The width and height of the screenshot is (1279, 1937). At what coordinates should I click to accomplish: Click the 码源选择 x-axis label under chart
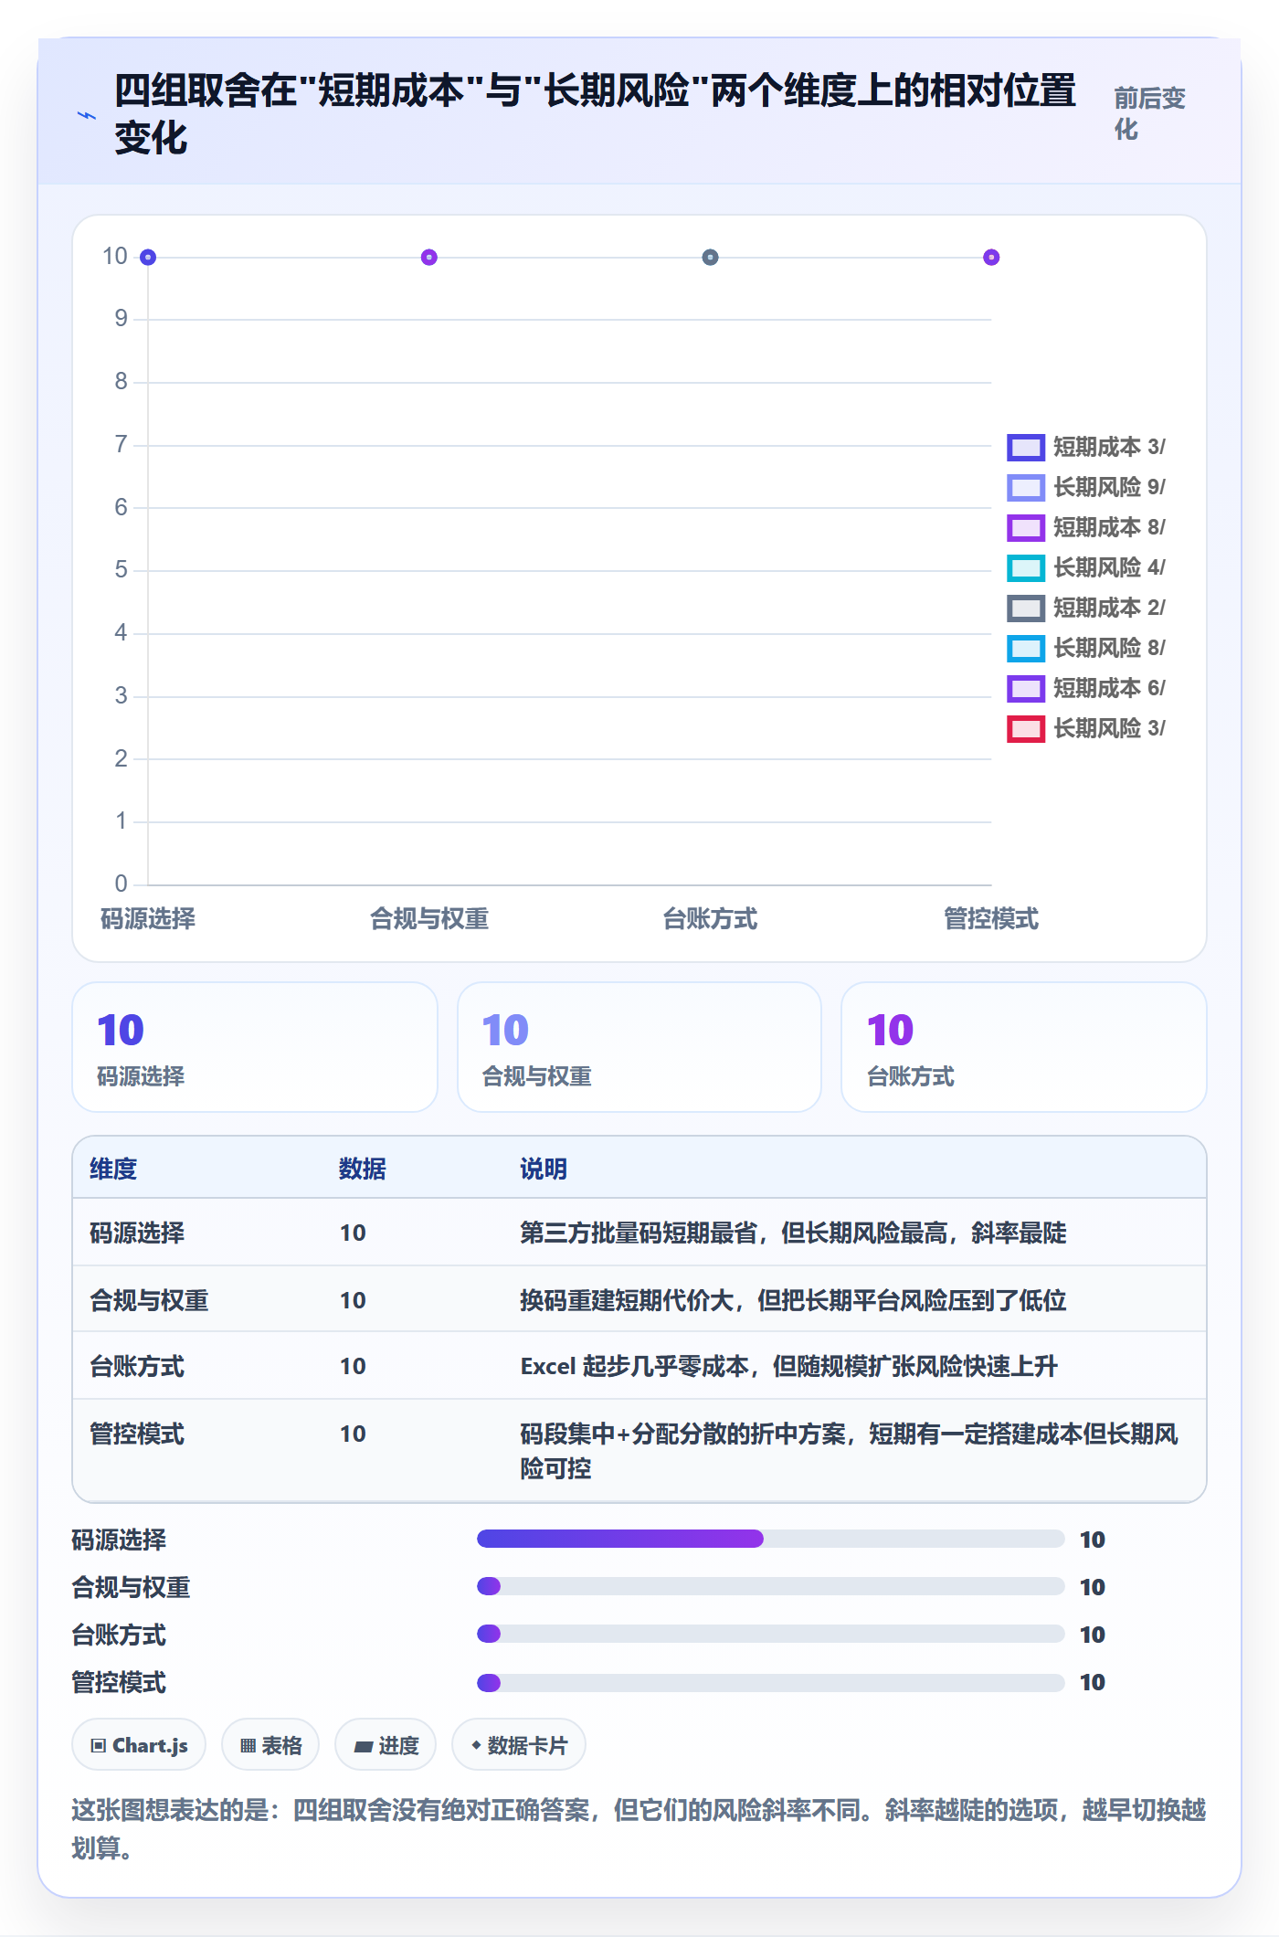click(148, 919)
